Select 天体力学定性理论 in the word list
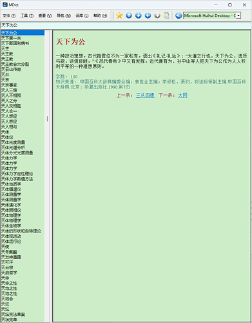Screen dimensions: 252x323 (23, 174)
